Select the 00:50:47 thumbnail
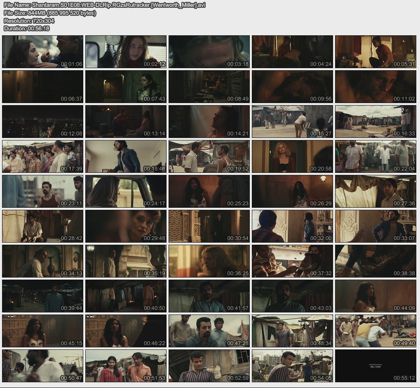Viewport: 420px width, 388px height. click(43, 366)
